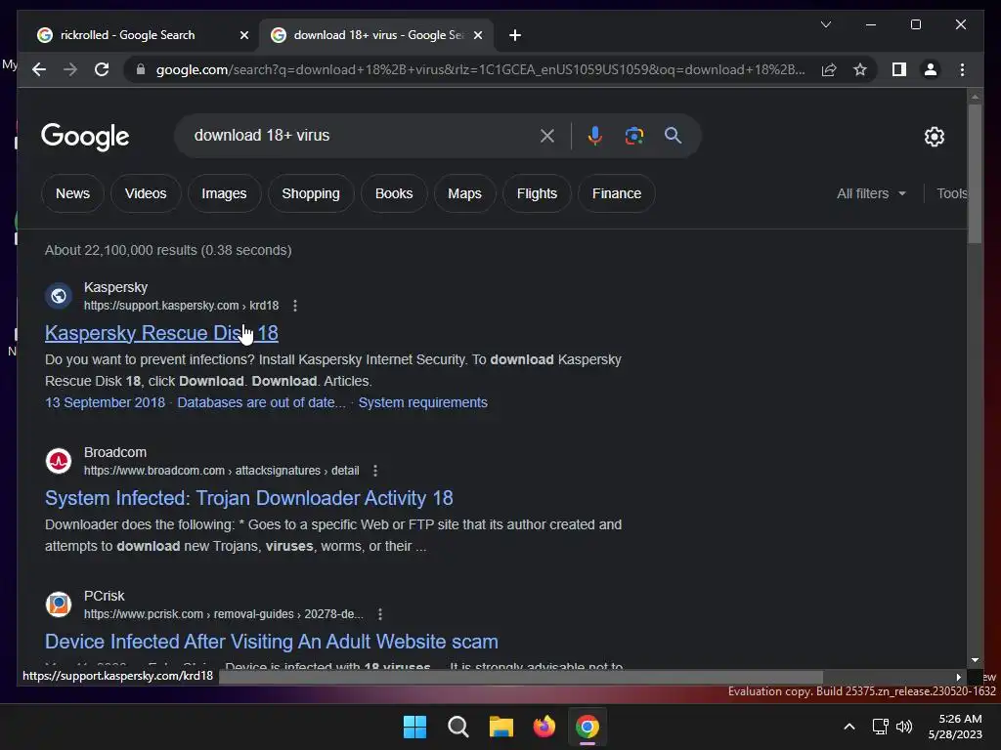Filter results by Finance
Screen dimensions: 1001x750
[x=617, y=193]
